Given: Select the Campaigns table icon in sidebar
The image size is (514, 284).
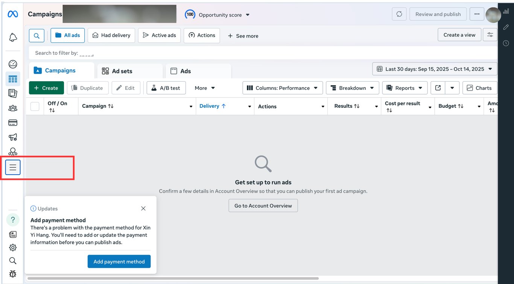Looking at the screenshot, I should [x=13, y=79].
